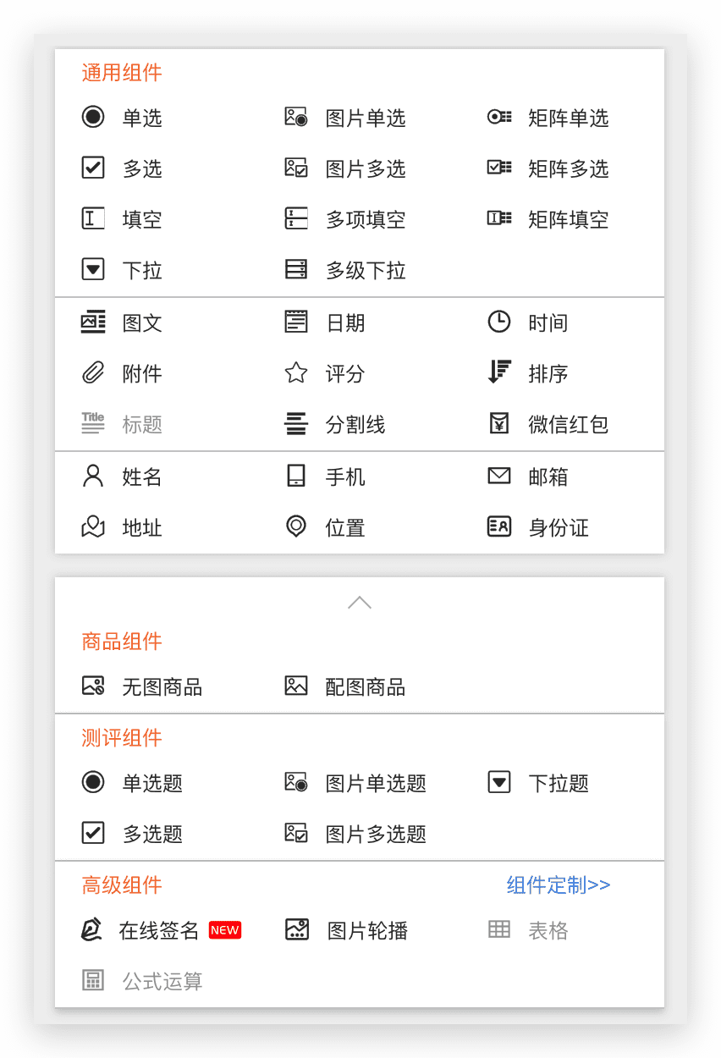Click the 排序 sort icon

[500, 372]
